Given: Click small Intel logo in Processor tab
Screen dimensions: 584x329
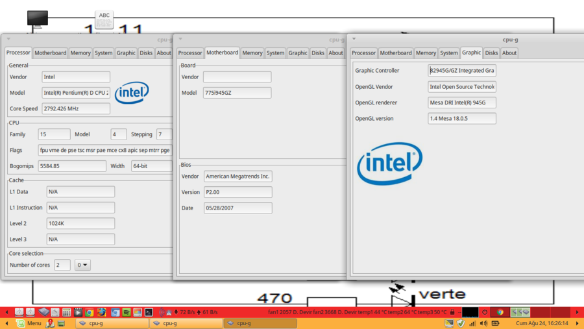Looking at the screenshot, I should pyautogui.click(x=132, y=92).
